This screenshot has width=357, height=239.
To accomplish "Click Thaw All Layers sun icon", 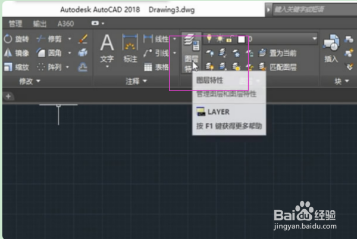I will point(236,67).
